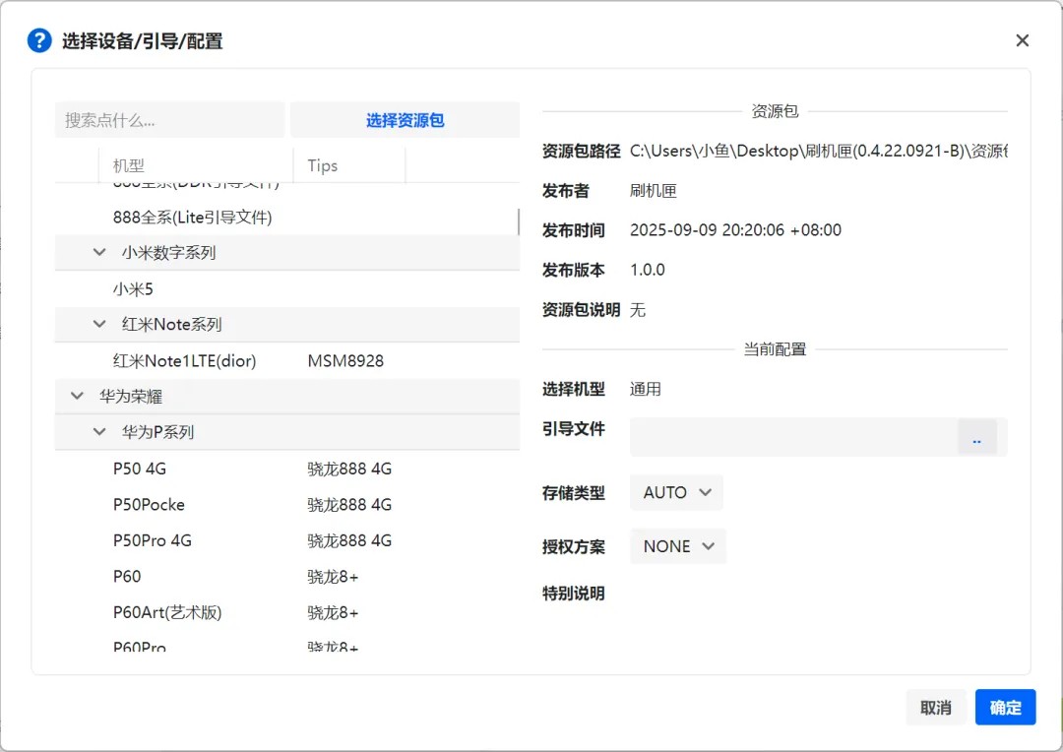Collapse the '华为荣耀' group chevron
The image size is (1063, 752).
pos(78,396)
